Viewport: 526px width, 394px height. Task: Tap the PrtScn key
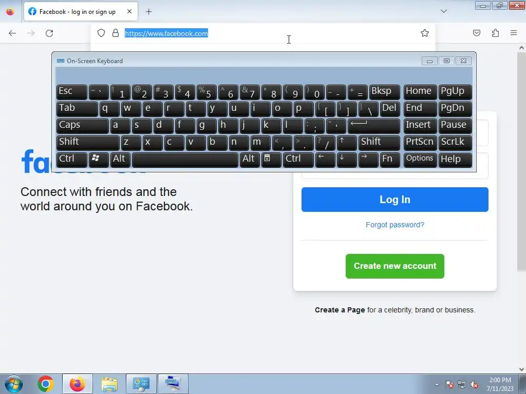tap(420, 143)
